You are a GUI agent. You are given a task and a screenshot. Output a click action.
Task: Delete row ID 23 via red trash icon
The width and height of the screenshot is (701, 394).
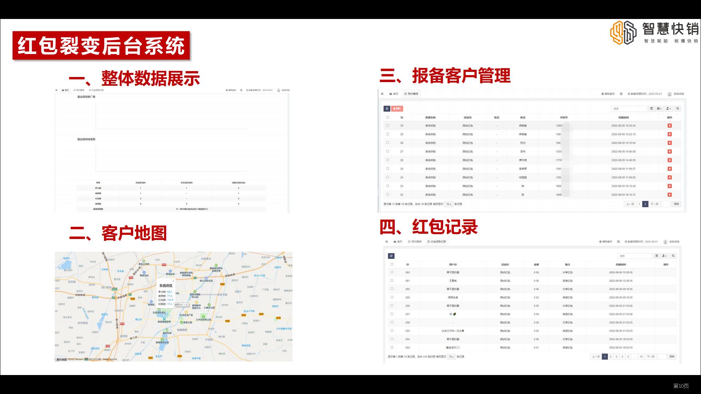[670, 186]
